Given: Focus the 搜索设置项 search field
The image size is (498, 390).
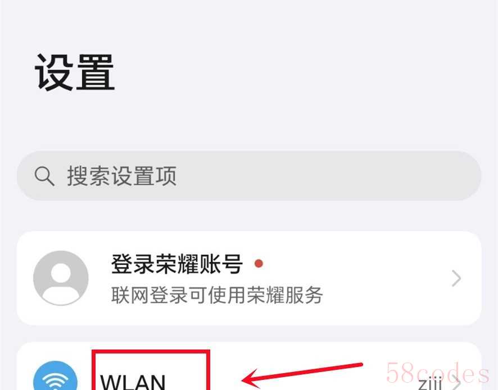Looking at the screenshot, I should [x=249, y=176].
